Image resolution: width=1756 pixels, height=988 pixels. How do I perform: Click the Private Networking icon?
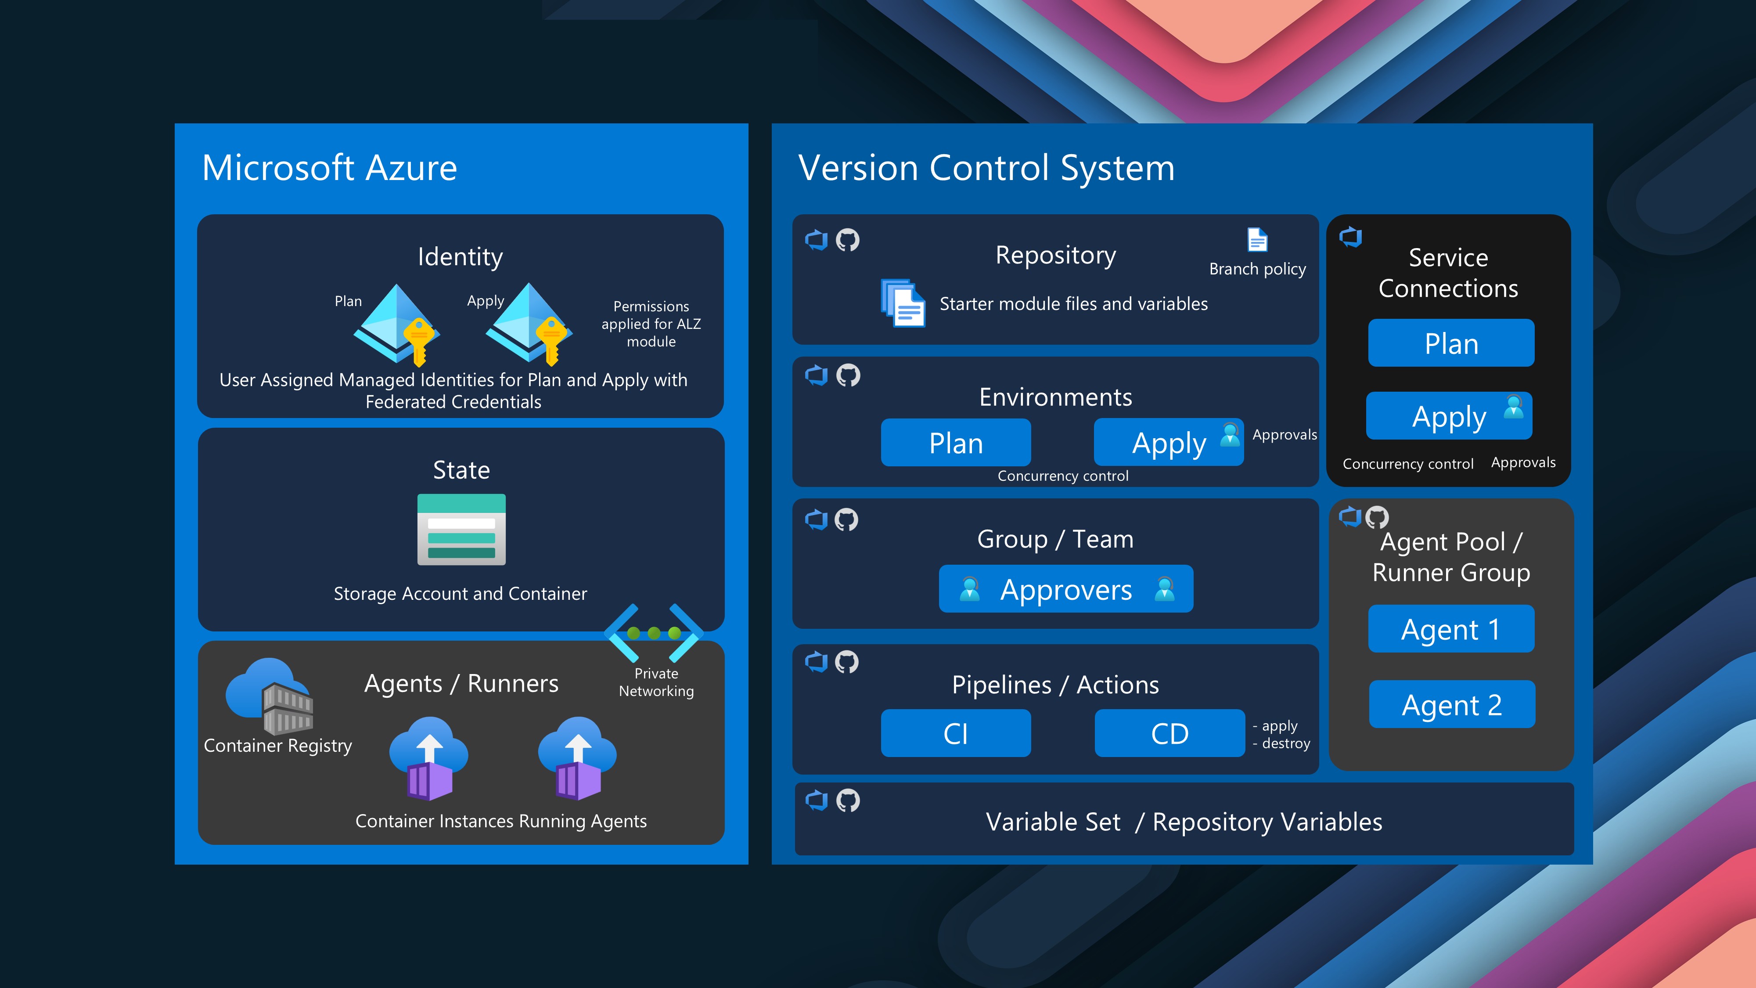(x=654, y=633)
